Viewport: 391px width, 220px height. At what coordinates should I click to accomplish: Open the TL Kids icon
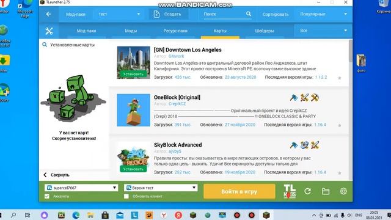pyautogui.click(x=290, y=191)
